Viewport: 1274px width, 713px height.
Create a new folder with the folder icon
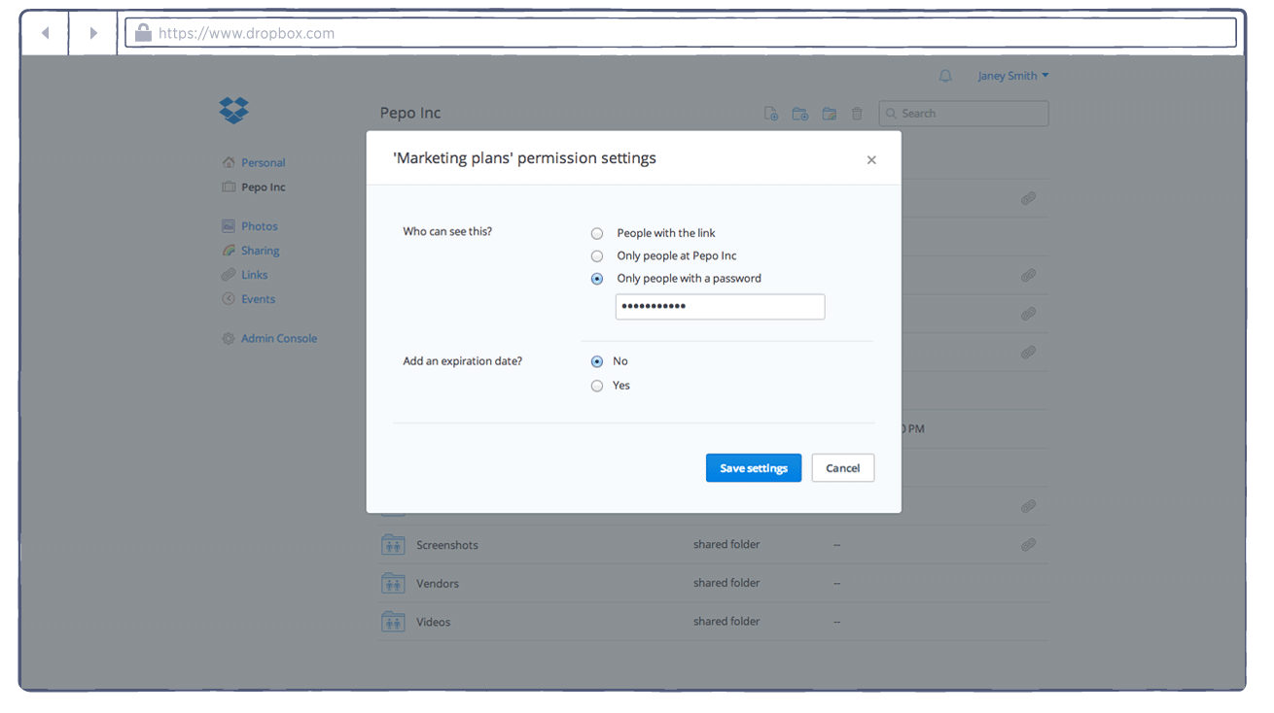pos(799,113)
